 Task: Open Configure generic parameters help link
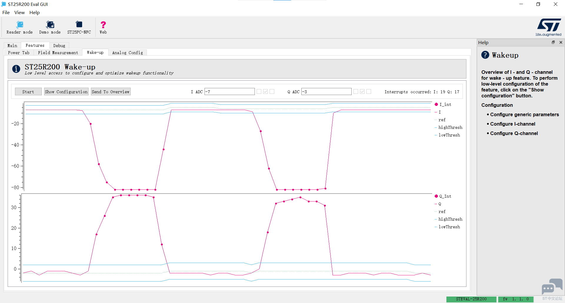pos(524,114)
